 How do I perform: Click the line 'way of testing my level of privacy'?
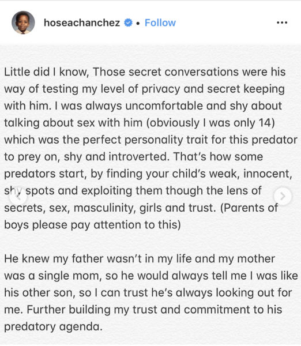pyautogui.click(x=144, y=89)
